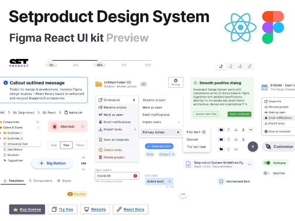Switch to the Styles tab

pos(64,181)
